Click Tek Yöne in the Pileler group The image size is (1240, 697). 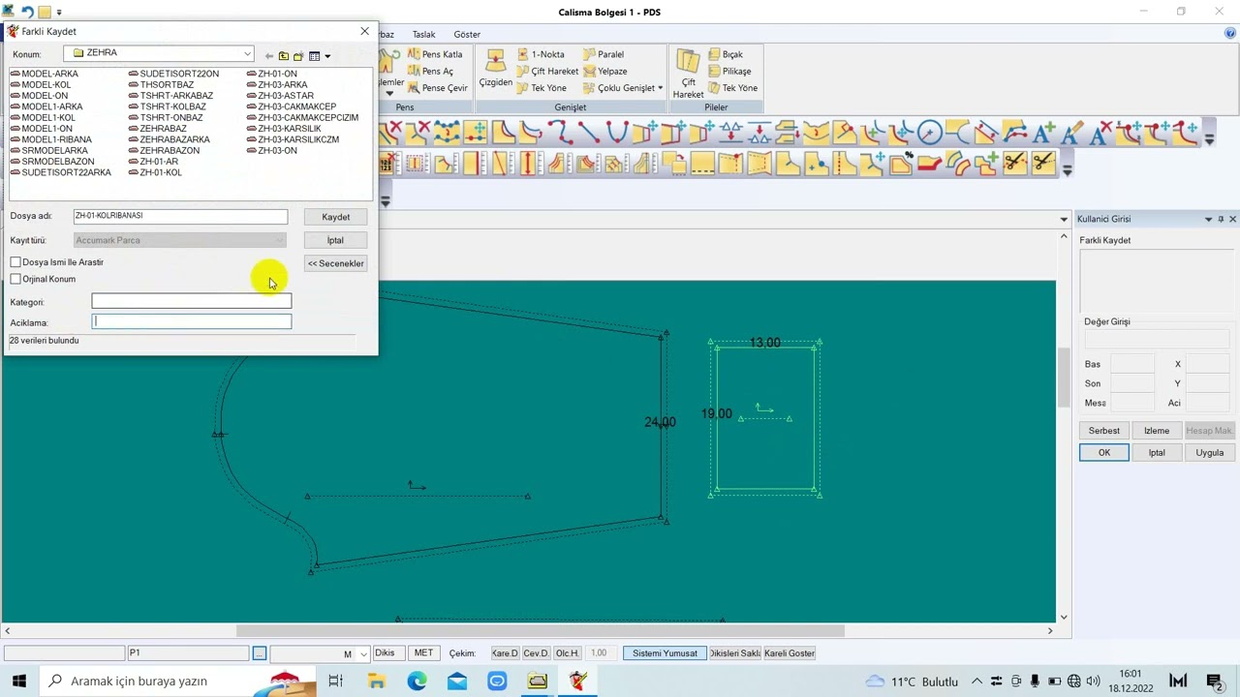(x=733, y=88)
